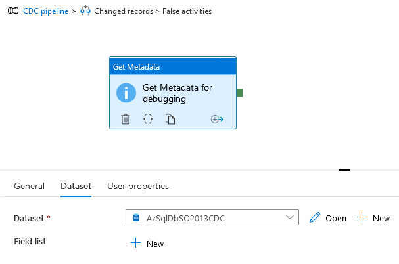Add a New field list entry
Image resolution: width=399 pixels, height=264 pixels.
click(147, 244)
